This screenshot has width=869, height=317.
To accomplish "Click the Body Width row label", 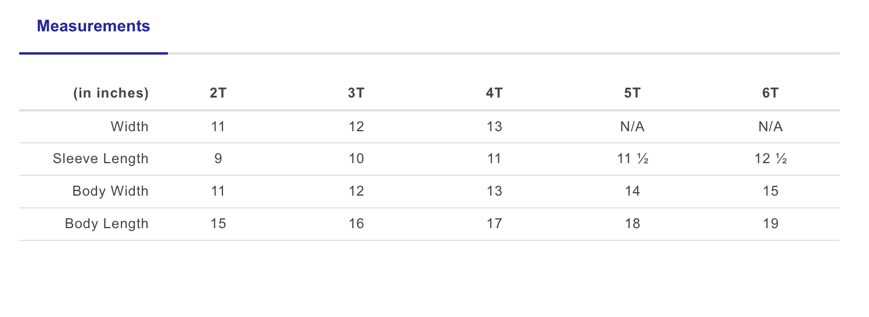I will click(110, 191).
